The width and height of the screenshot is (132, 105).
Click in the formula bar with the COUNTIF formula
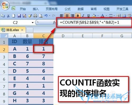click(x=94, y=22)
